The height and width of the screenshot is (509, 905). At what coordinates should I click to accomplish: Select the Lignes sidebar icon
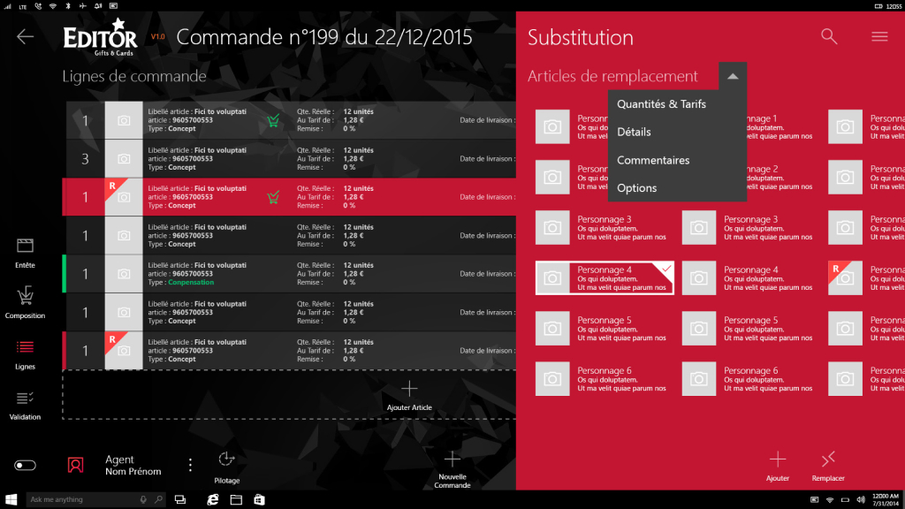[25, 352]
